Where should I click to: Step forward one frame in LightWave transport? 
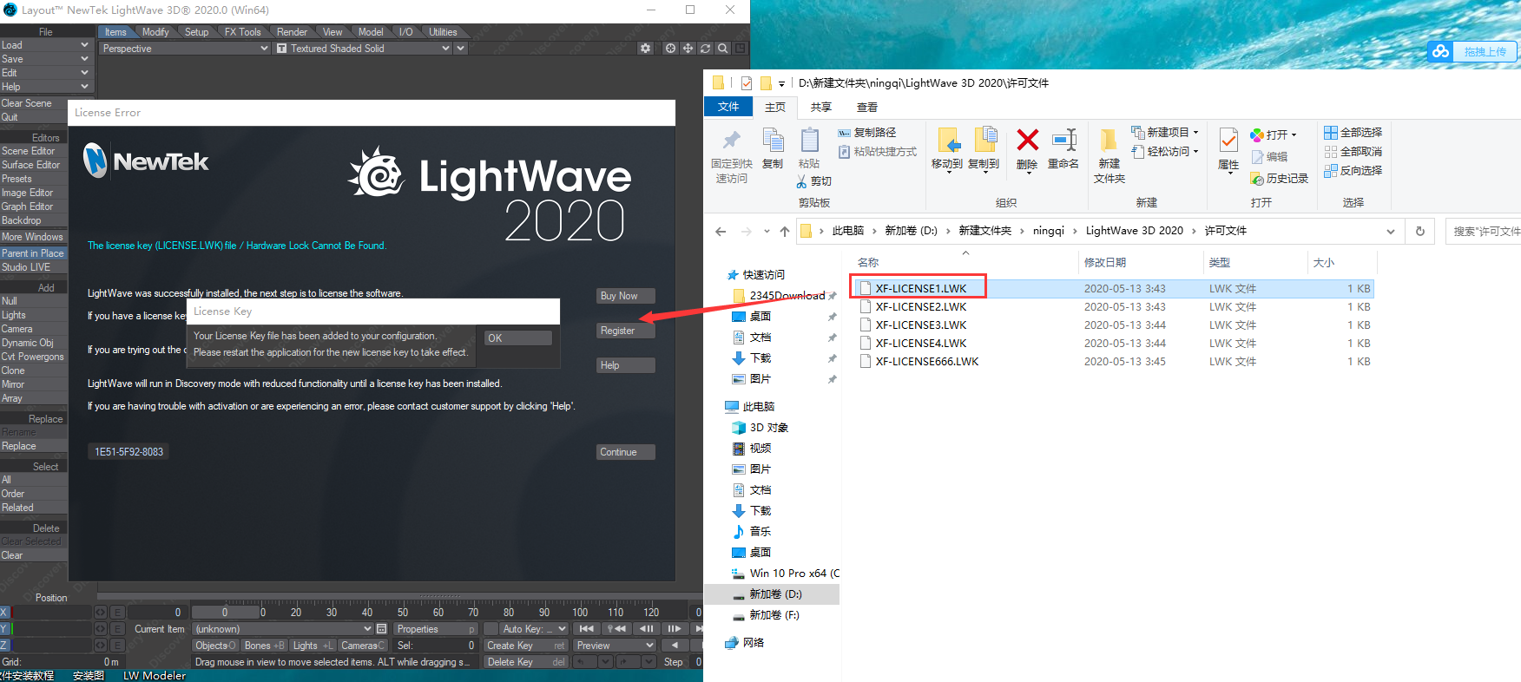coord(675,629)
